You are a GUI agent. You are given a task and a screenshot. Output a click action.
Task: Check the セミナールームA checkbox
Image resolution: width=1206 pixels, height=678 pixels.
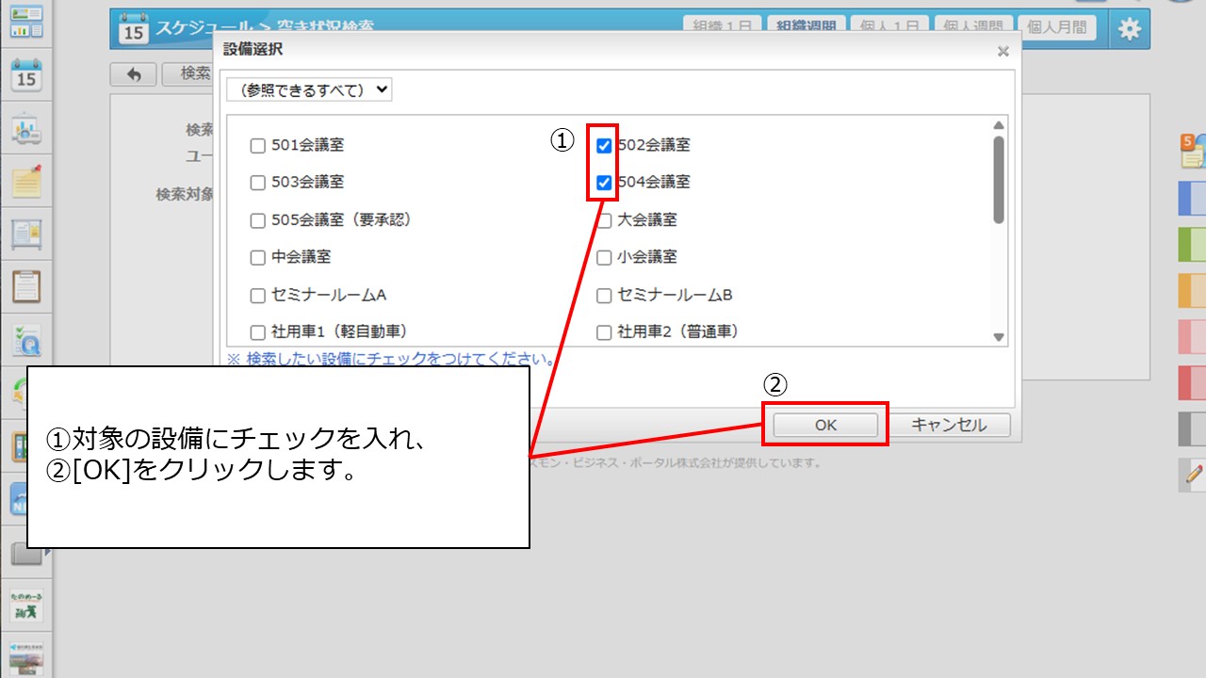pyautogui.click(x=257, y=296)
